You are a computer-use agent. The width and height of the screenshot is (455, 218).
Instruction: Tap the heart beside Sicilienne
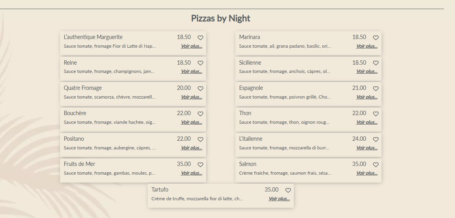(376, 63)
